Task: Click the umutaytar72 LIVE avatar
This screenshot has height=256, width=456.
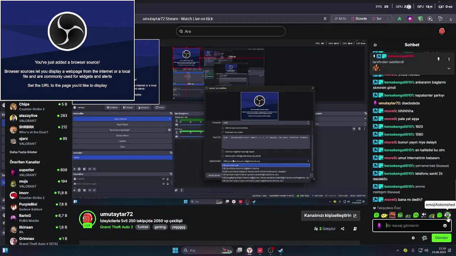Action: coord(87,219)
